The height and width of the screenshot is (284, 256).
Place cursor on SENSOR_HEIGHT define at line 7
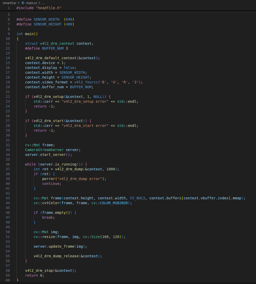coord(47,24)
